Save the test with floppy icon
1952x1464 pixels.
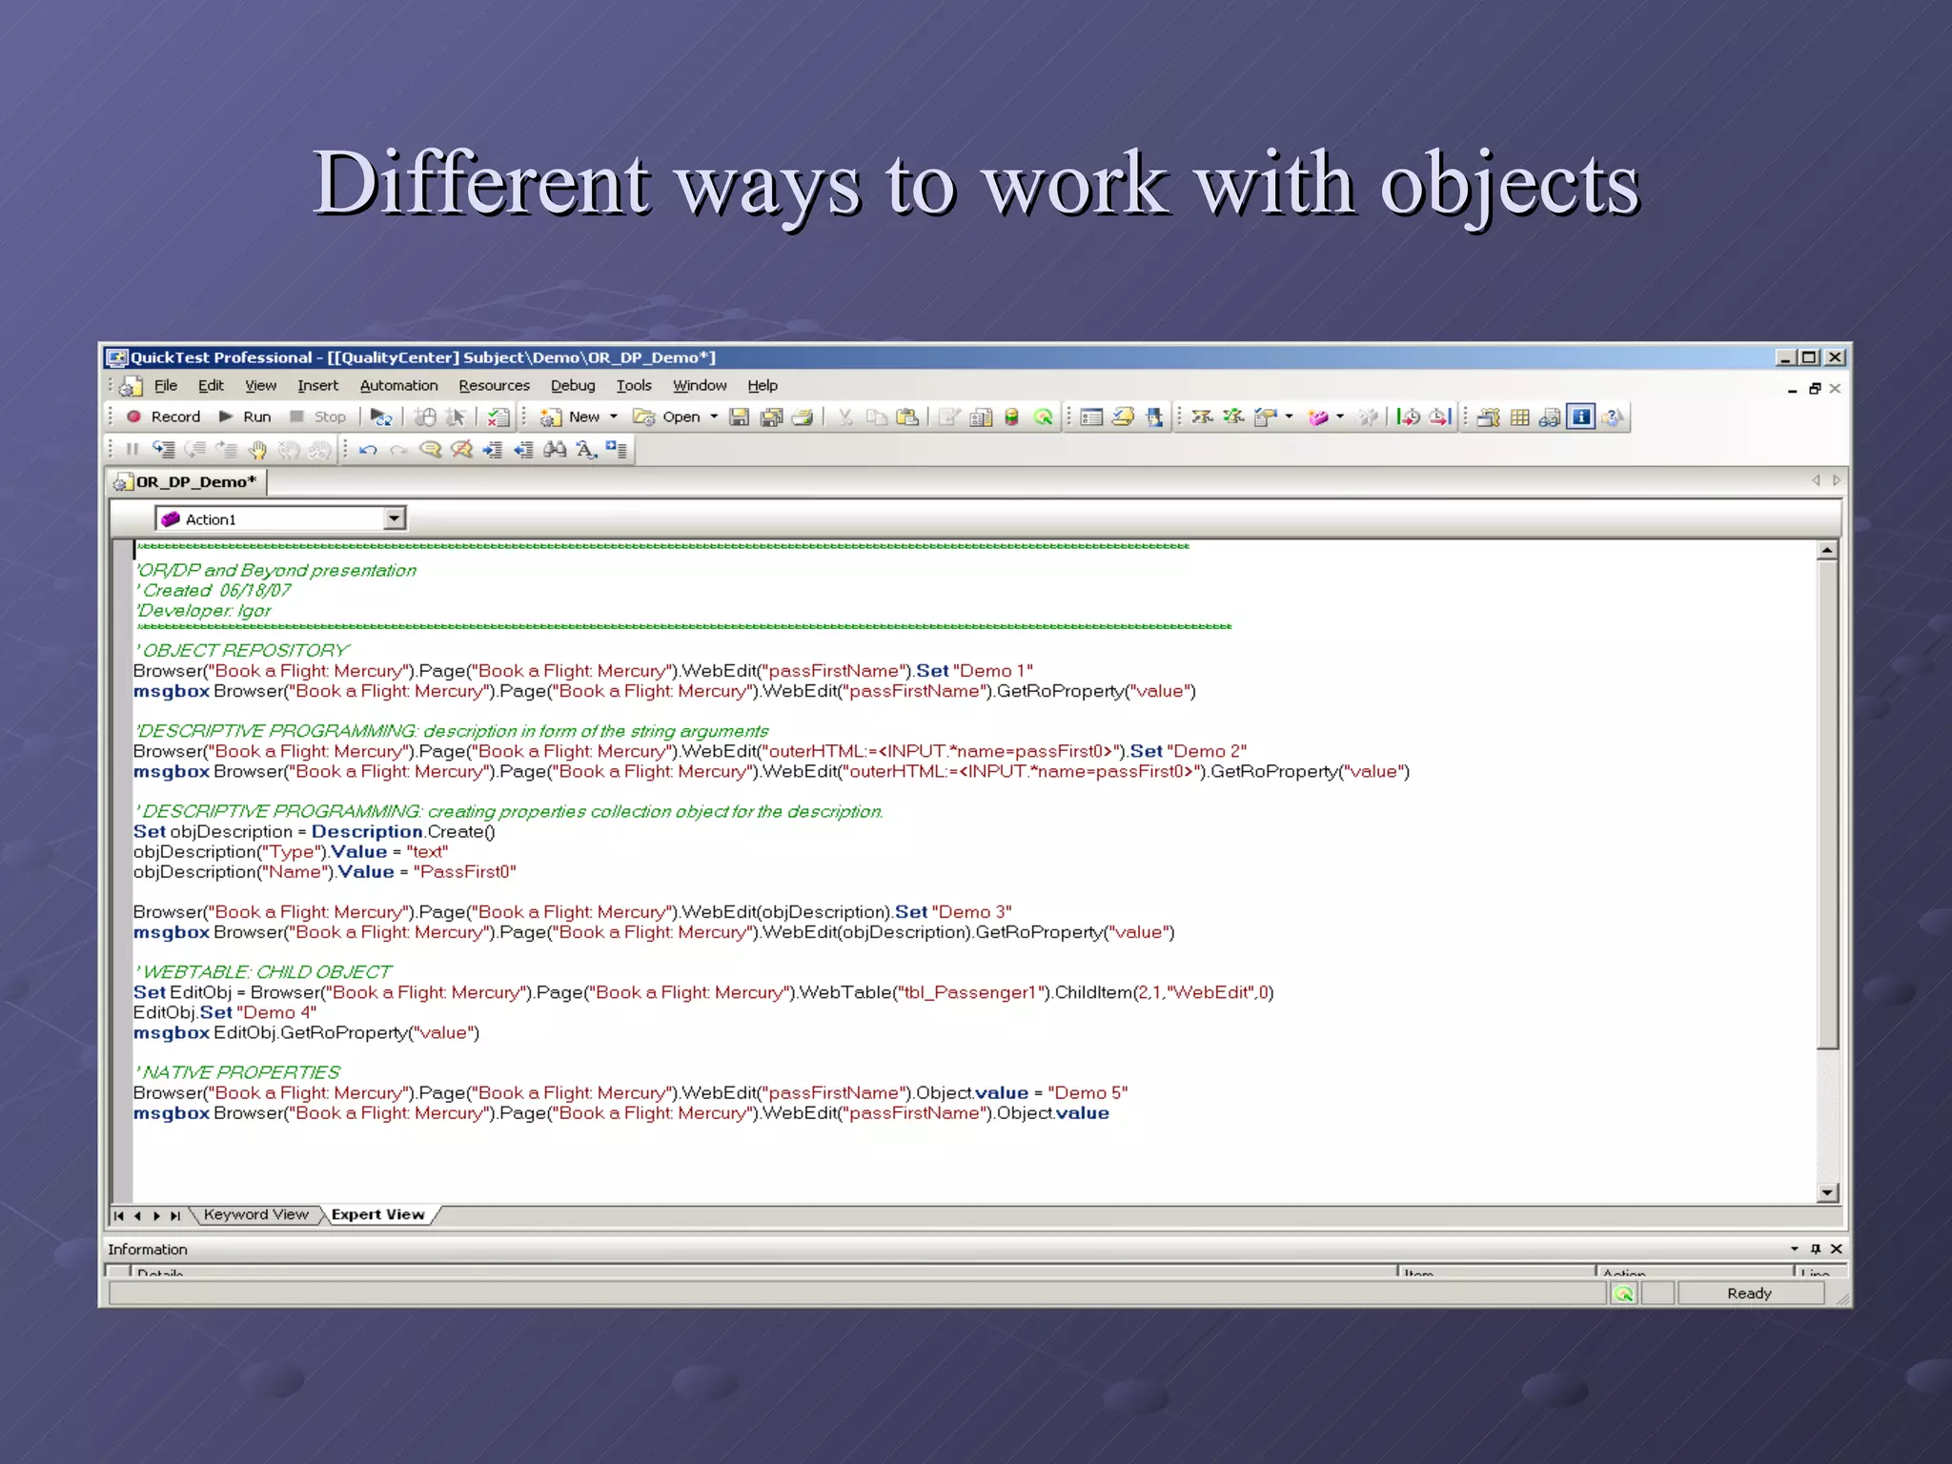pos(740,417)
